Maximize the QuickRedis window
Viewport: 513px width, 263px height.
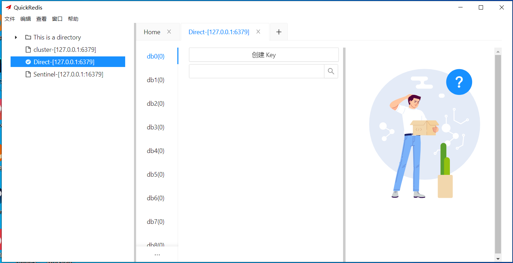(481, 7)
